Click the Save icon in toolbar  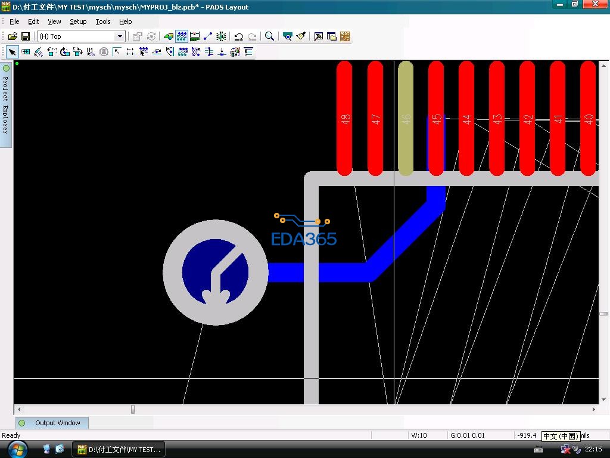click(x=26, y=36)
